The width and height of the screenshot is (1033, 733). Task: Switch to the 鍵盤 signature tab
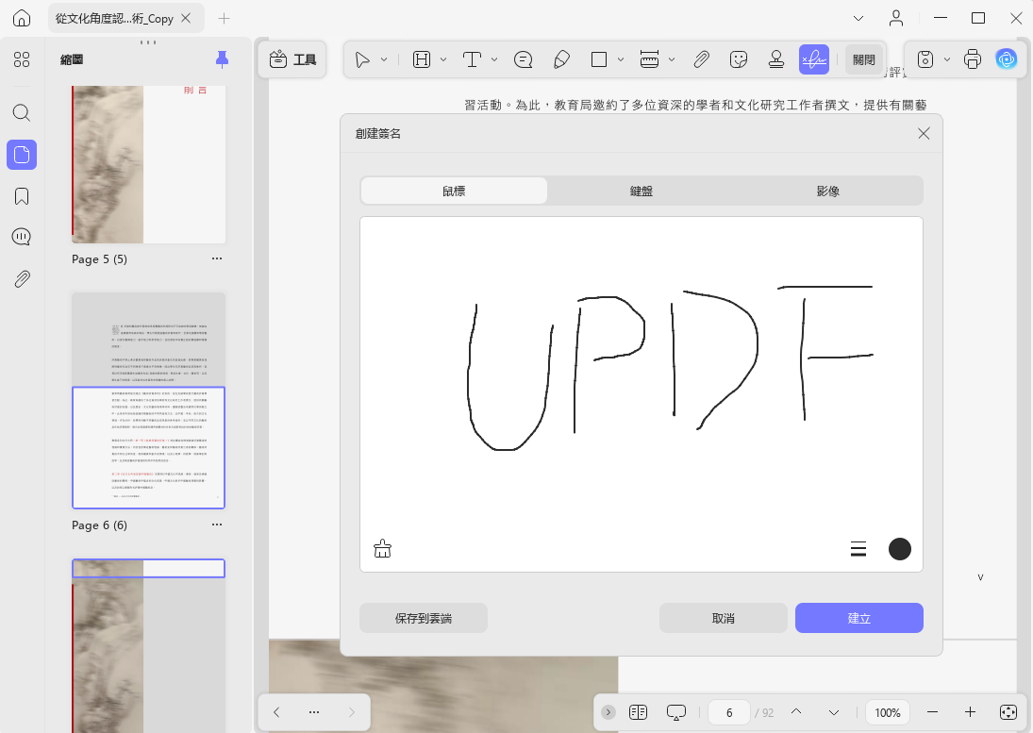(641, 191)
